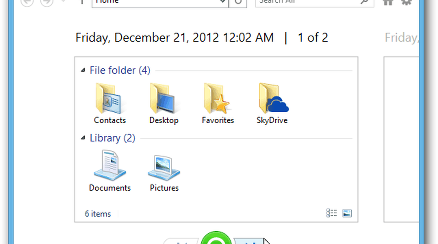Select the Pictures library
This screenshot has height=244, width=438.
click(164, 171)
